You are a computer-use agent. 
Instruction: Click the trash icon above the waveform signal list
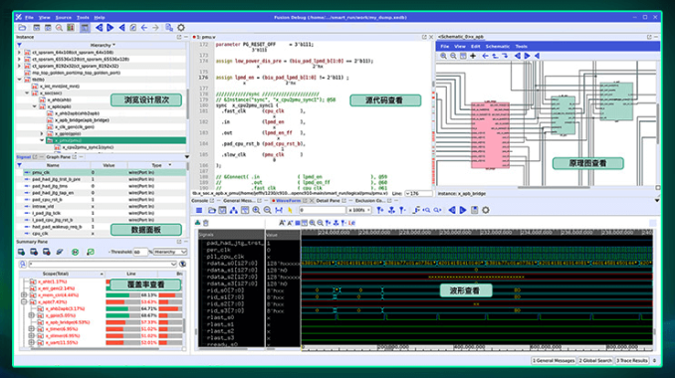206,223
